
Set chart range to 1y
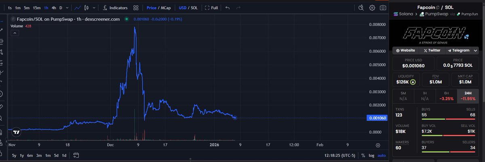coord(22,155)
